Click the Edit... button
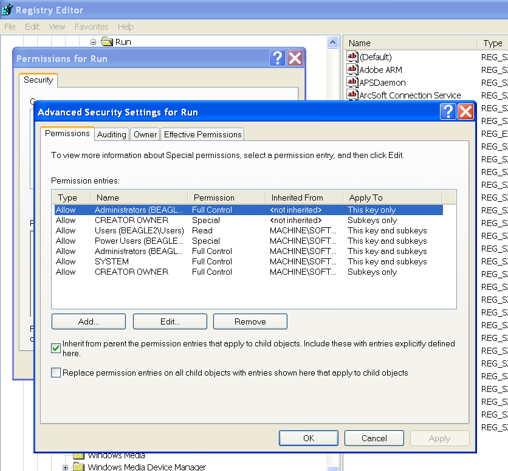The image size is (508, 471). coord(170,321)
